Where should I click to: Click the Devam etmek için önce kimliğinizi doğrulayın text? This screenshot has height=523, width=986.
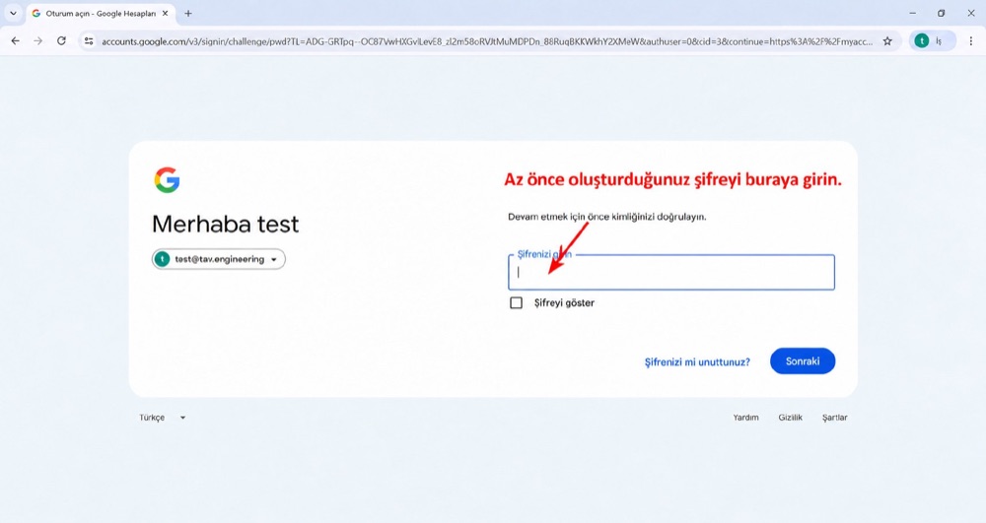[606, 217]
